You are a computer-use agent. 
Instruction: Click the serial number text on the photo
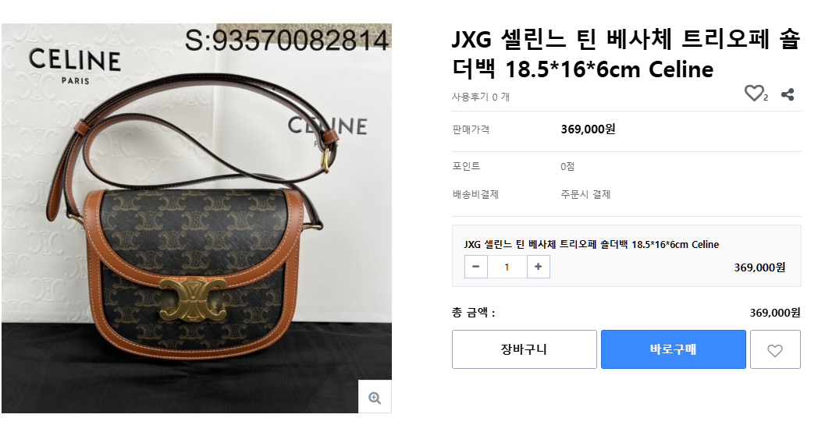[287, 41]
